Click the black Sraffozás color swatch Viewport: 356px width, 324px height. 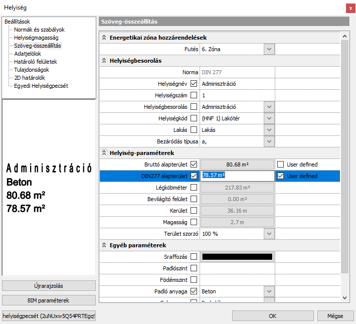point(237,257)
